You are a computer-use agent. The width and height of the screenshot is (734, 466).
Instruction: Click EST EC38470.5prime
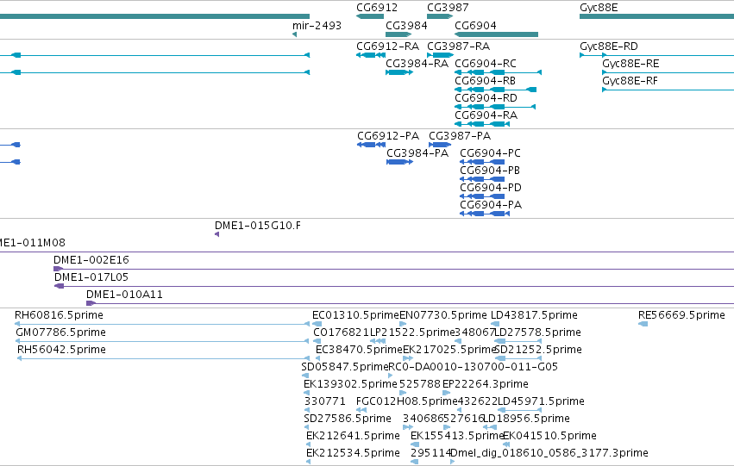tap(359, 350)
